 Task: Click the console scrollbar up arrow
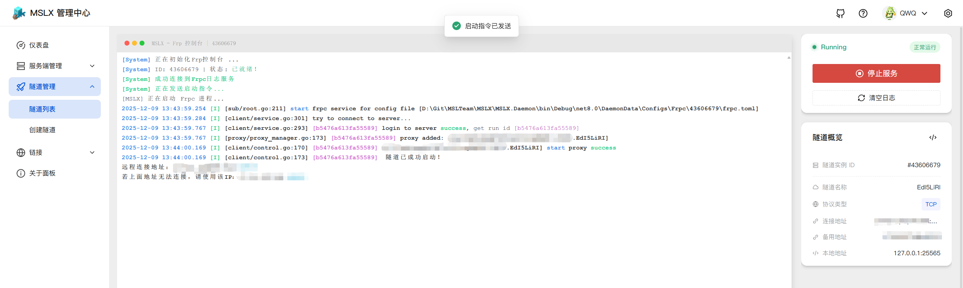pyautogui.click(x=789, y=58)
